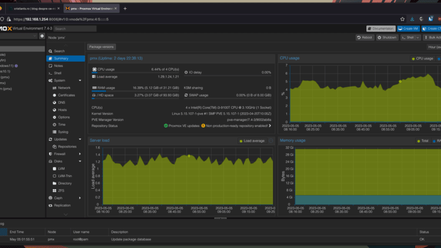This screenshot has height=248, width=441.
Task: Click the End Time column header
Action: tap(26, 232)
